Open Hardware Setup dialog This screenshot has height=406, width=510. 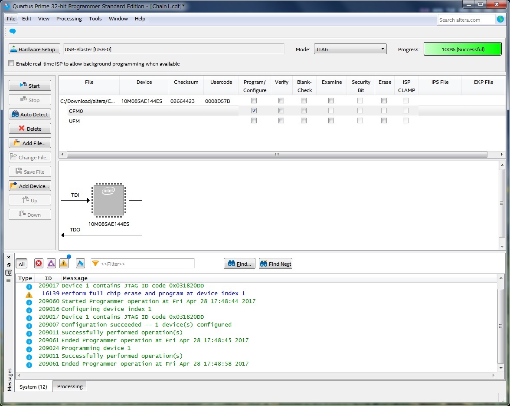[35, 49]
